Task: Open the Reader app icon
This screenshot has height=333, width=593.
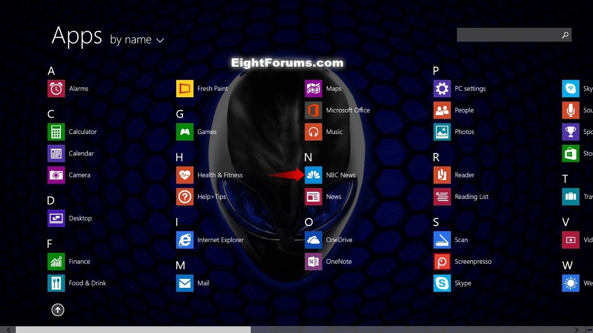Action: click(442, 175)
